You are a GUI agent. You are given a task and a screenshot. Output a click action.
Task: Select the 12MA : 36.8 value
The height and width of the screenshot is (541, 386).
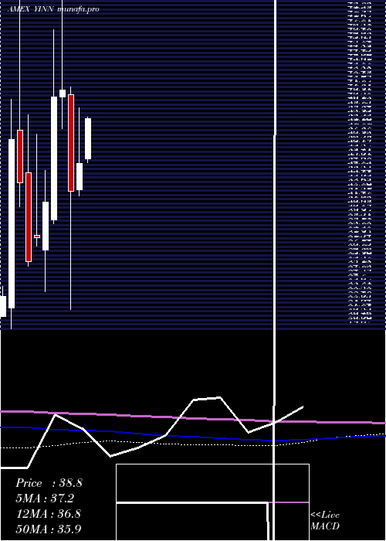49,514
